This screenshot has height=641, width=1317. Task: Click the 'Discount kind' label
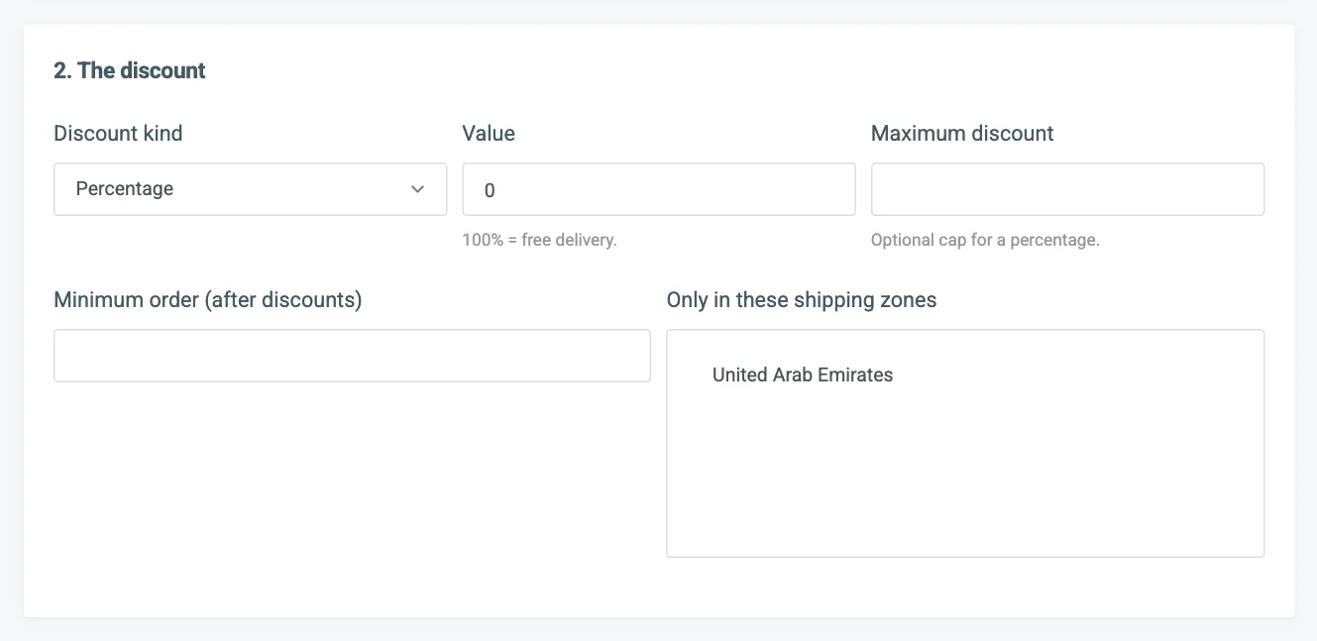click(118, 133)
